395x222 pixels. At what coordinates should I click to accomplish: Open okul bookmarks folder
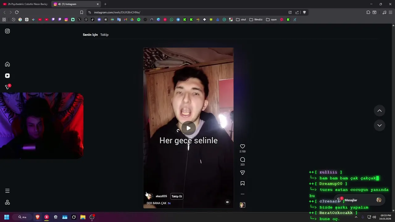[x=241, y=19]
